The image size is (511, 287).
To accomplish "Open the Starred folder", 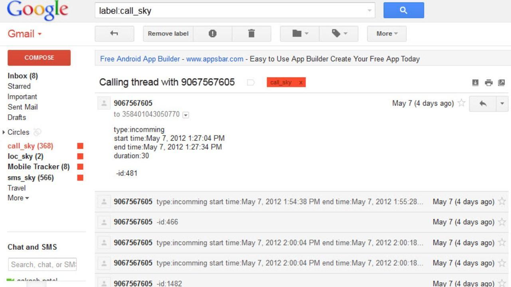I will 19,86.
